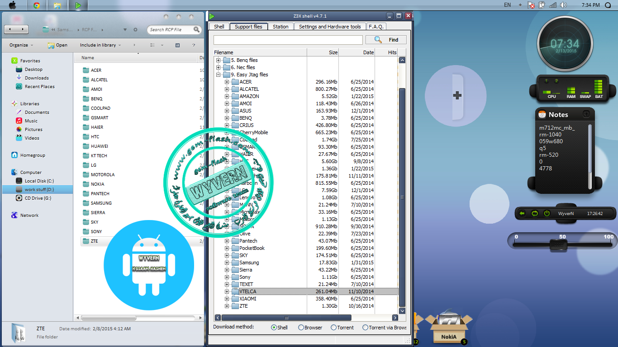This screenshot has width=618, height=347.
Task: Open the Organize dropdown in explorer
Action: point(21,45)
